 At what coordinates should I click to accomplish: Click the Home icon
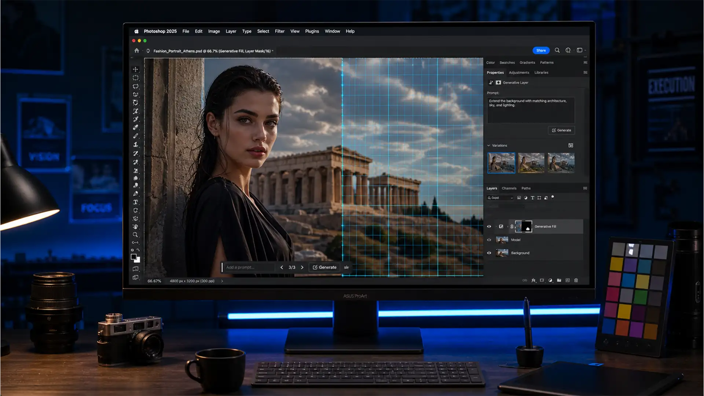[137, 51]
